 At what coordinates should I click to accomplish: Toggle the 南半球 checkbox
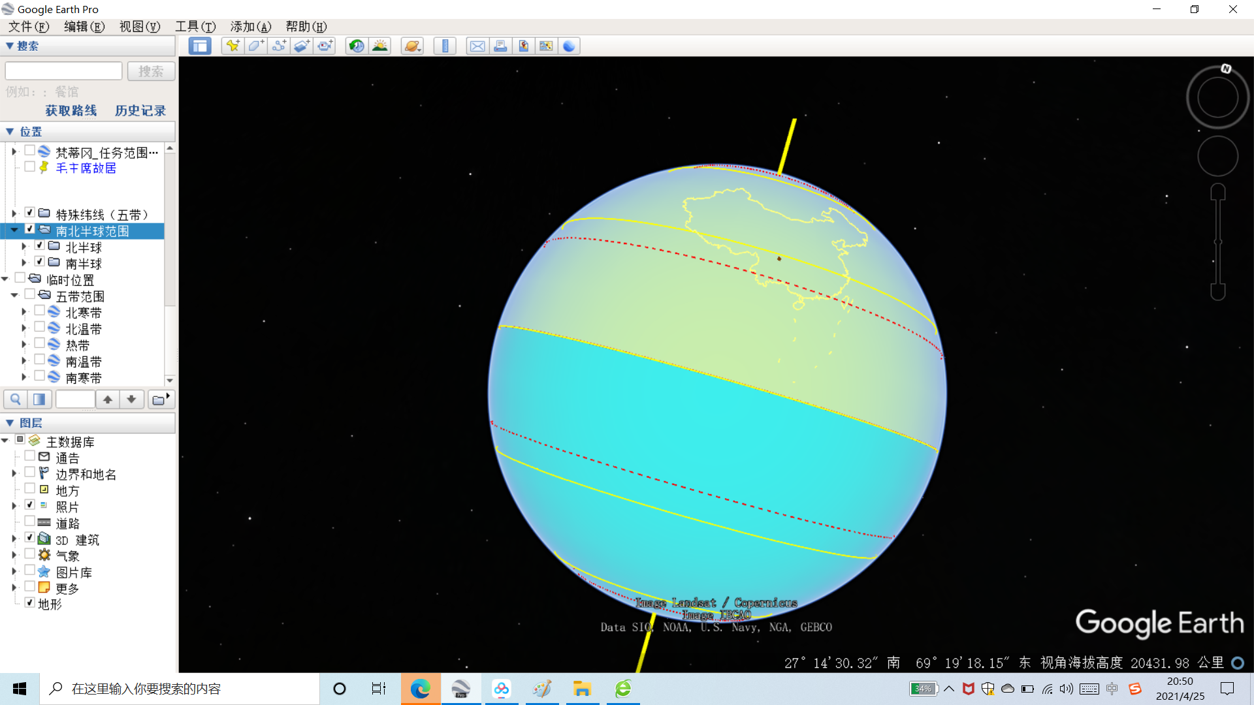[x=40, y=262]
